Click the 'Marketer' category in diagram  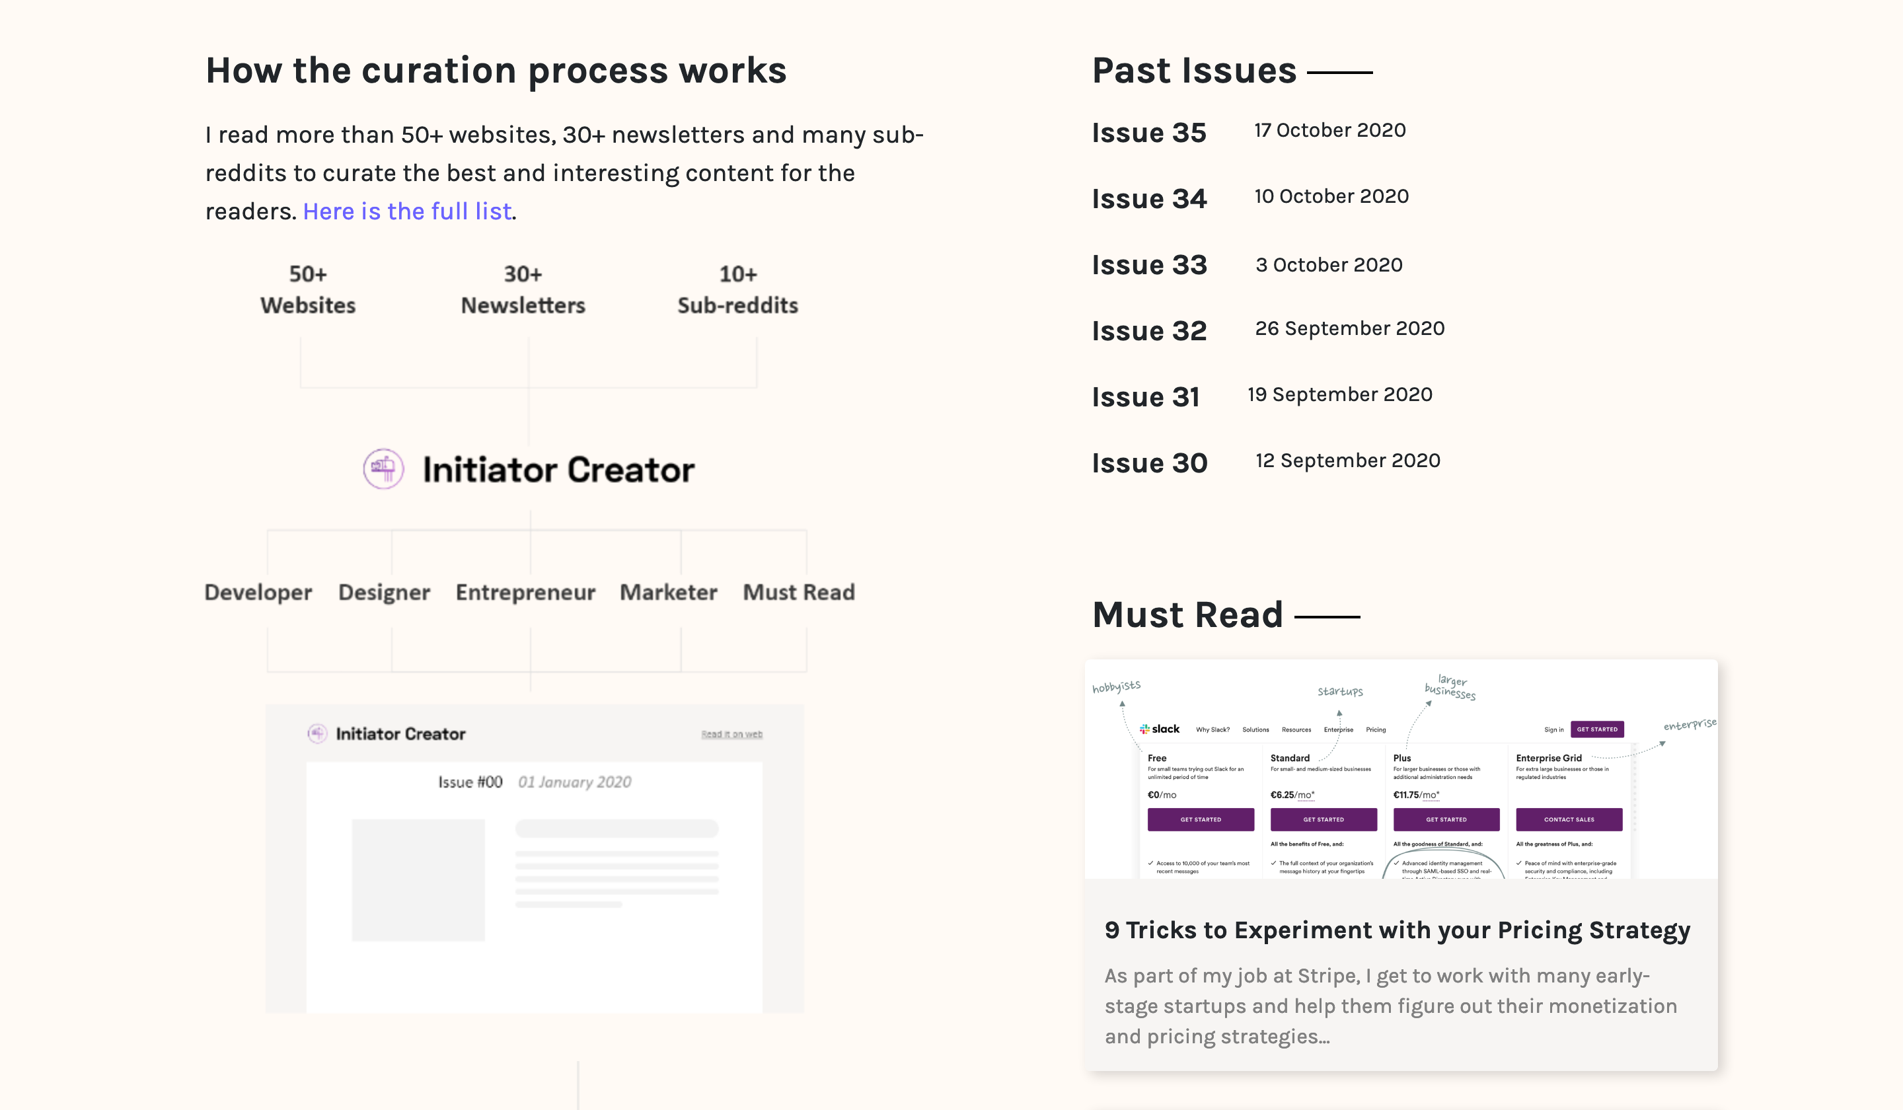[668, 593]
